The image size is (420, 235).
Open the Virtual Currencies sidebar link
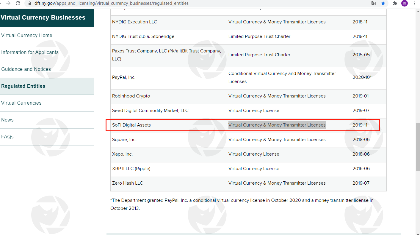(21, 103)
